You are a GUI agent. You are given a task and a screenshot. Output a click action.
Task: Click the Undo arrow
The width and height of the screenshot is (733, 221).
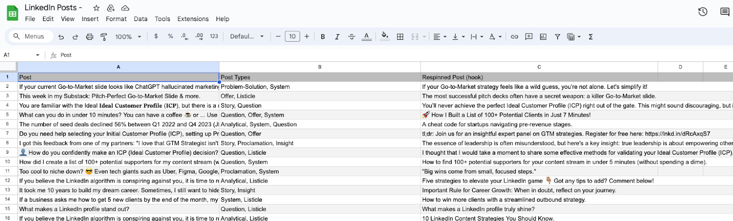(61, 37)
